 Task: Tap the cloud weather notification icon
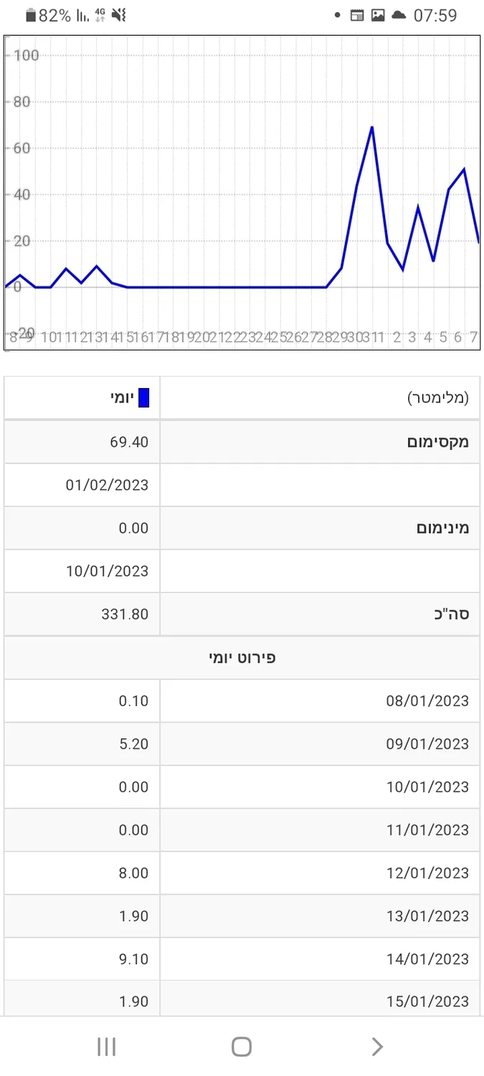(x=399, y=15)
